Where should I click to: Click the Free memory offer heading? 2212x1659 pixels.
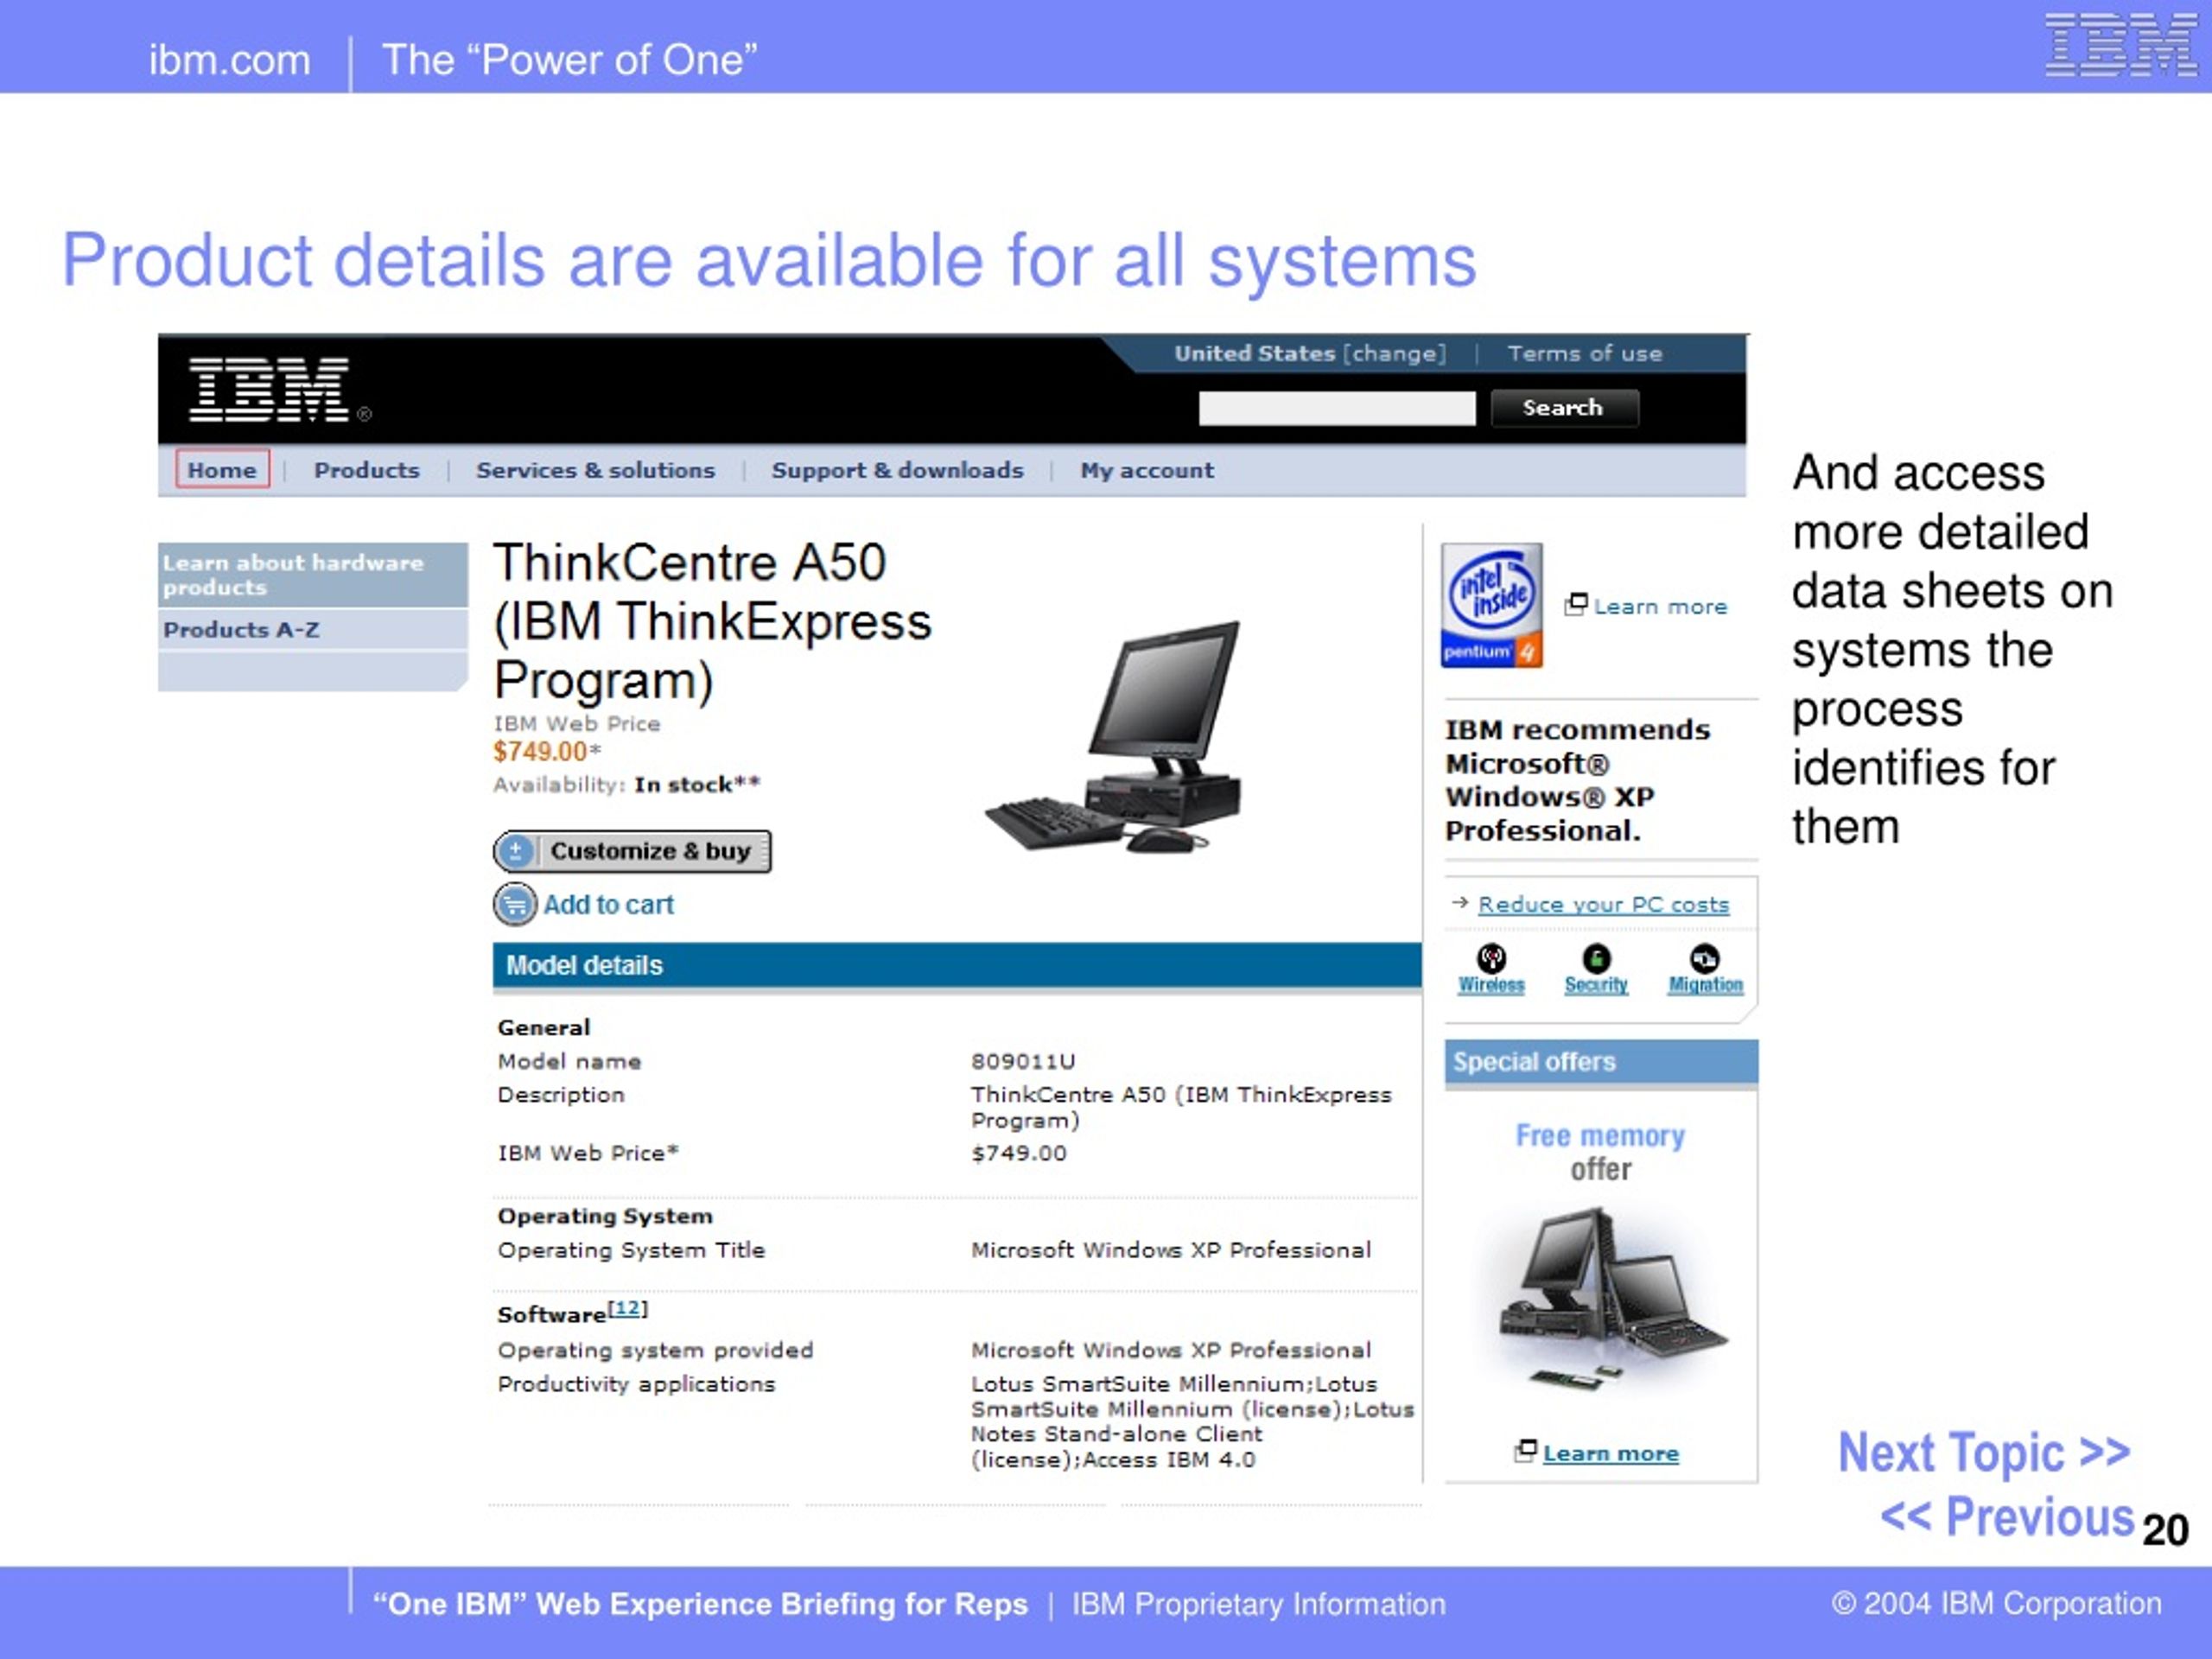click(1600, 1152)
